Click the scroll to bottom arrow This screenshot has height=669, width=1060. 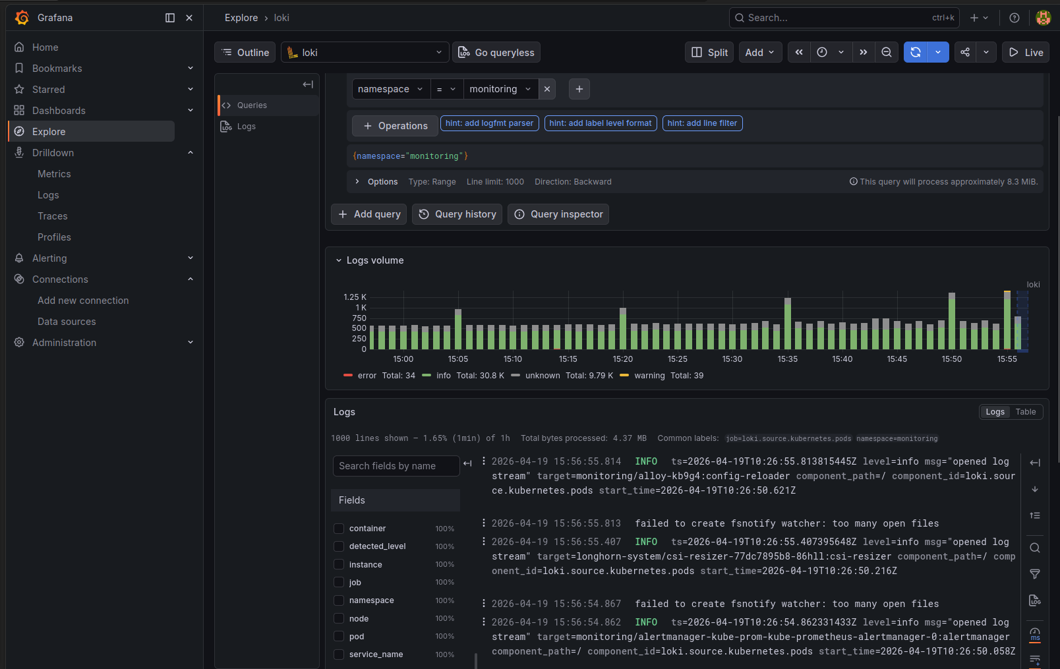(x=1035, y=489)
